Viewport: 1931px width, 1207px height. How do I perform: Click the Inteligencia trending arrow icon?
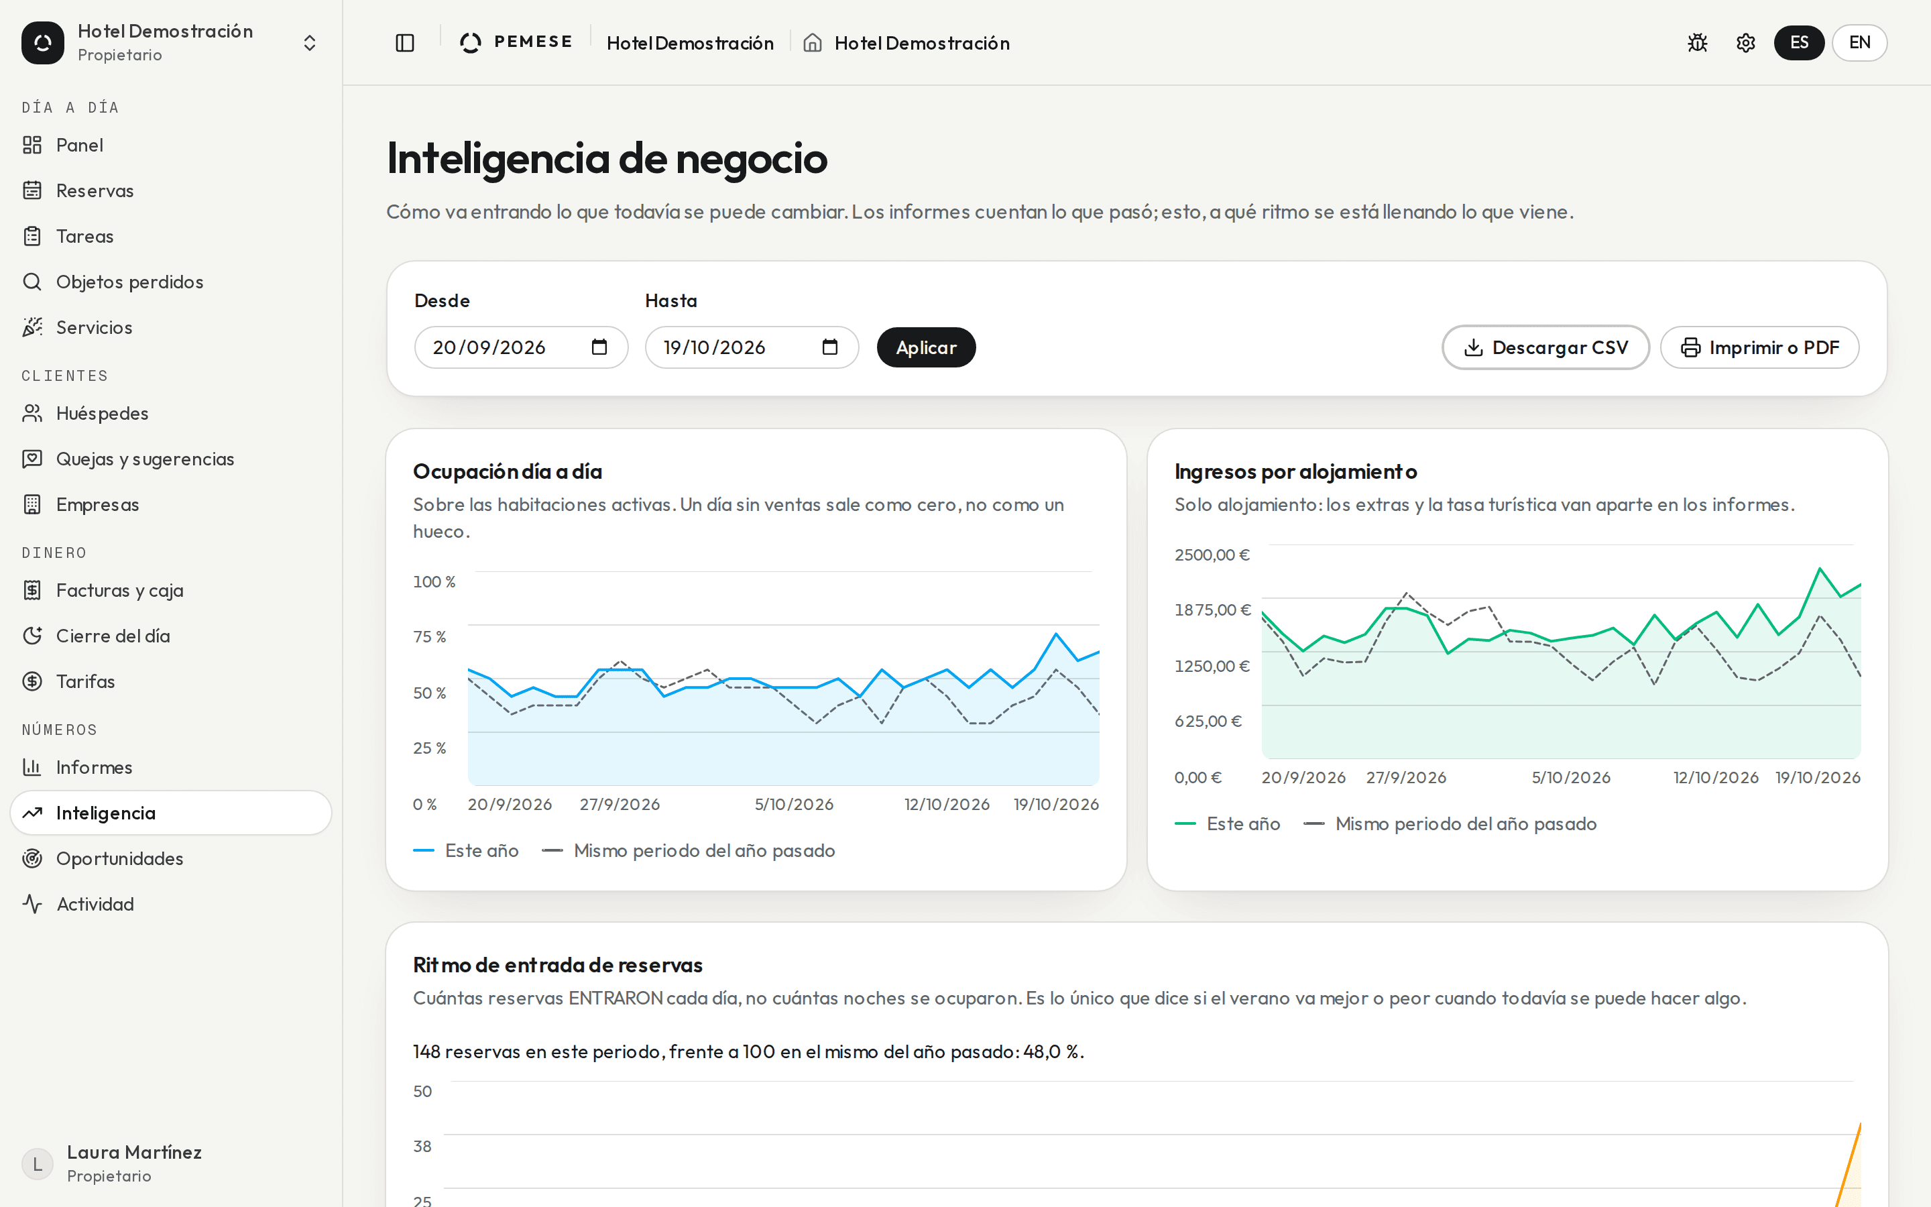pos(32,813)
